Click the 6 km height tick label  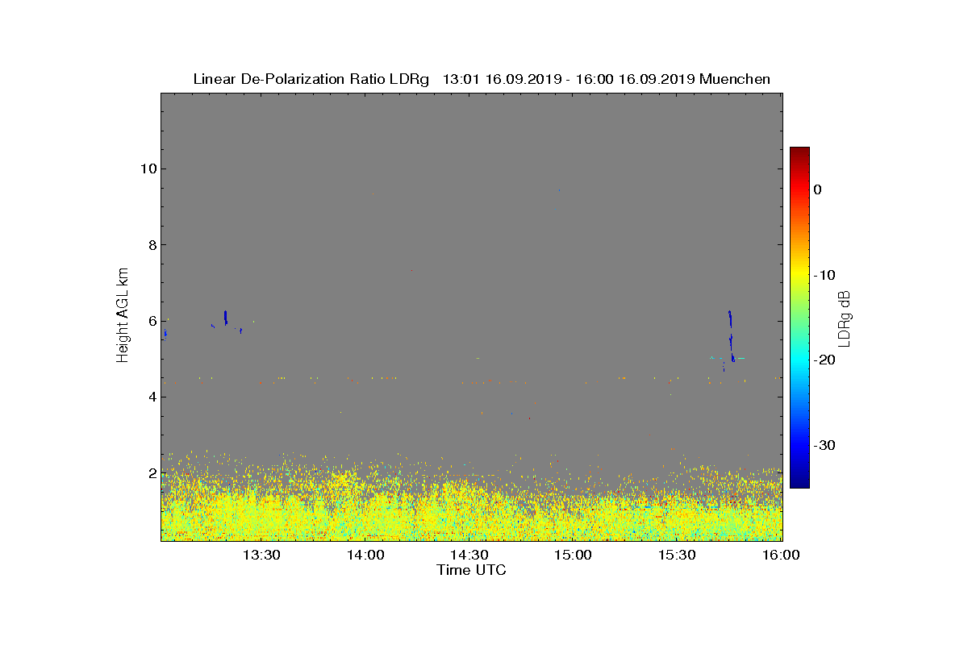point(150,321)
